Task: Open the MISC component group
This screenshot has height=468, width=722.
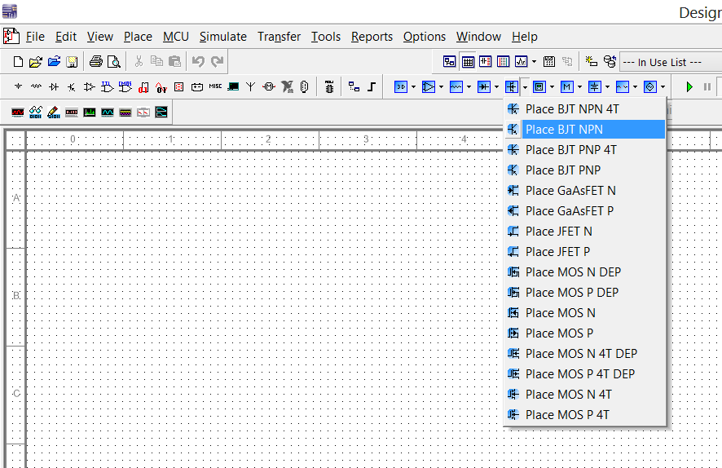Action: (x=215, y=86)
